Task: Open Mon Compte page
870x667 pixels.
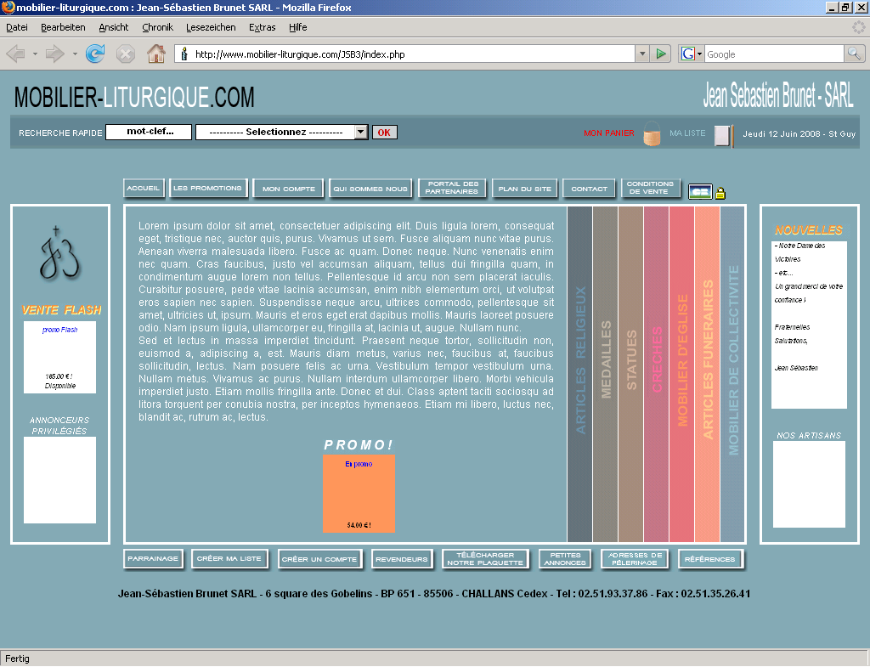Action: pyautogui.click(x=289, y=189)
